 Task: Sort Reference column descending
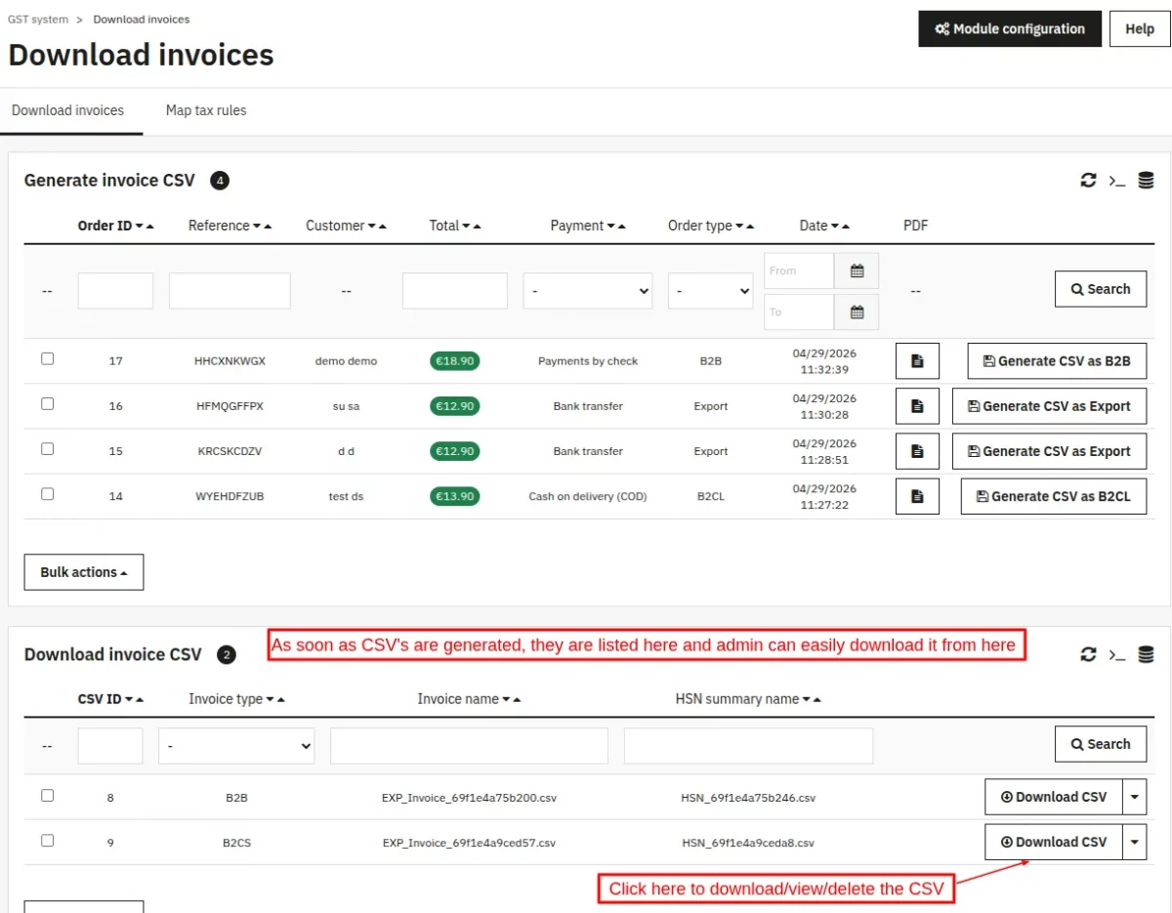pyautogui.click(x=257, y=227)
